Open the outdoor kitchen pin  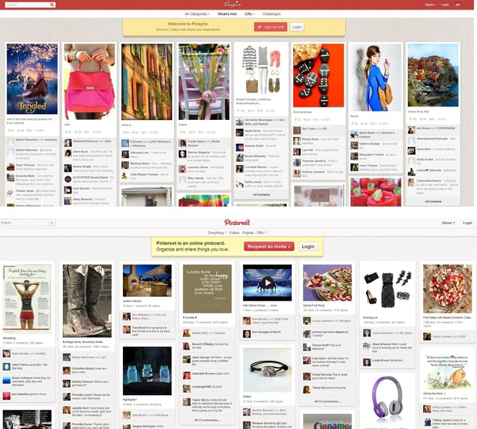[147, 280]
